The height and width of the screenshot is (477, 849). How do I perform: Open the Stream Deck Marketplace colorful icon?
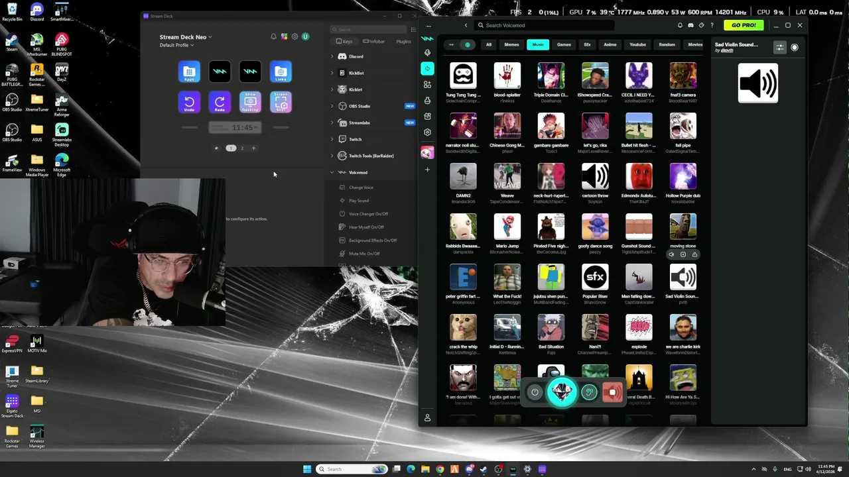pyautogui.click(x=284, y=36)
